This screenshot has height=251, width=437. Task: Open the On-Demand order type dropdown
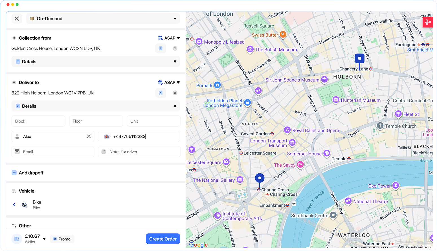pos(175,19)
